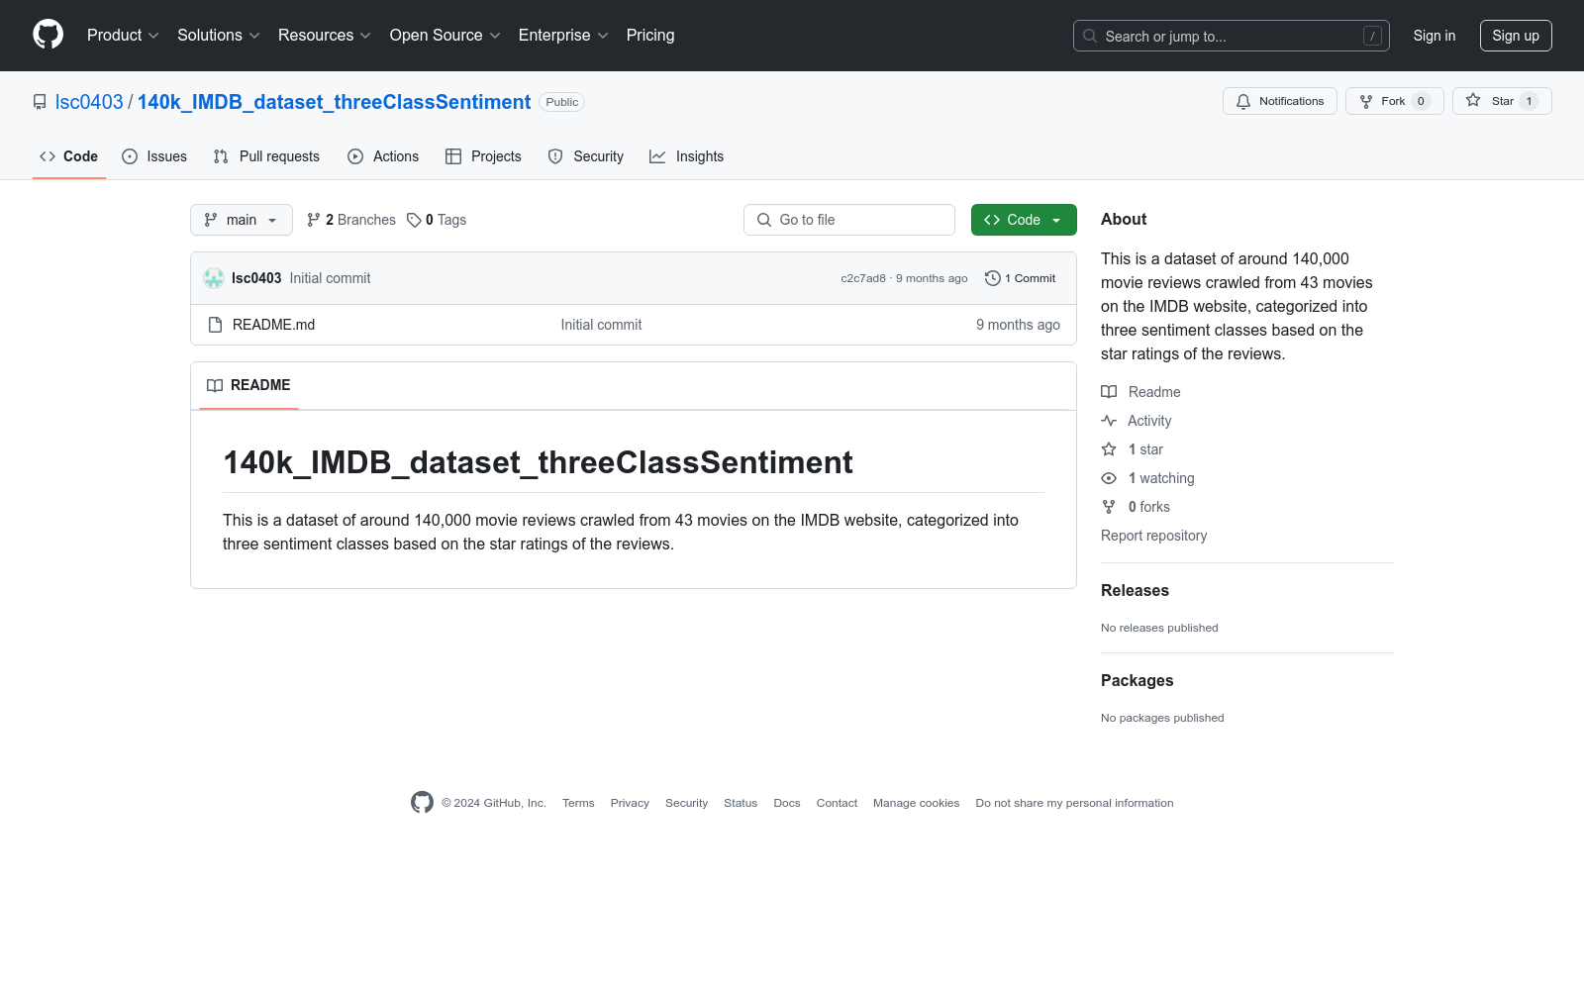Select the Code tab
Viewport: 1584px width, 990px height.
[69, 156]
